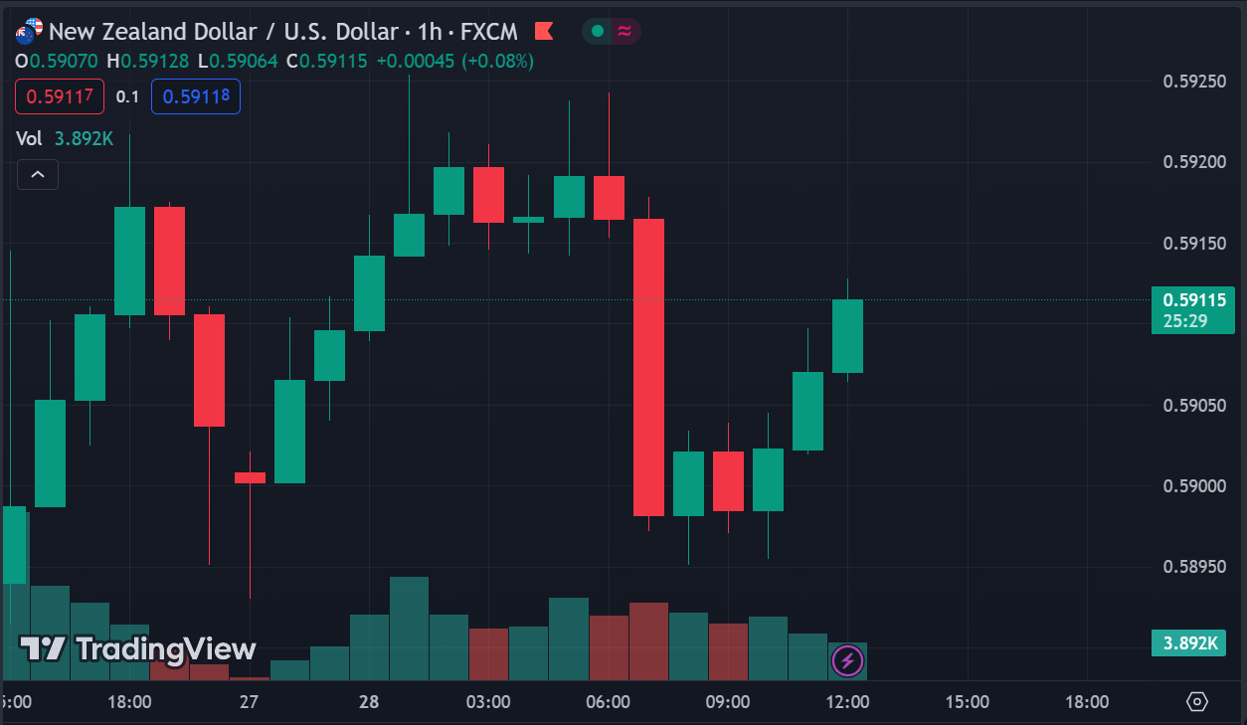Screen dimensions: 1247x725
Task: Click the 0.59250 price scale label
Action: 1193,82
